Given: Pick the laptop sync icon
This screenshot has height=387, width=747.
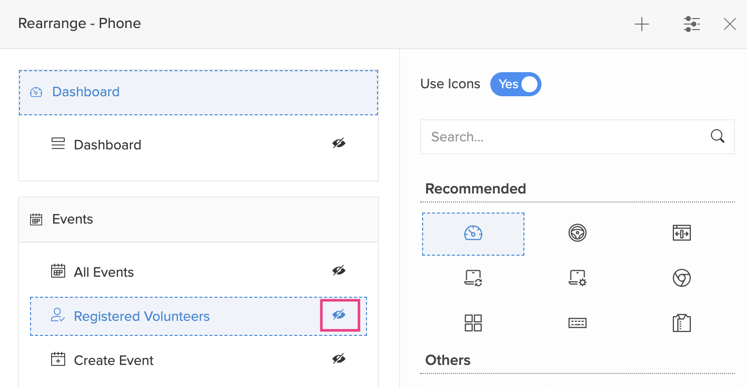Looking at the screenshot, I should click(x=473, y=278).
